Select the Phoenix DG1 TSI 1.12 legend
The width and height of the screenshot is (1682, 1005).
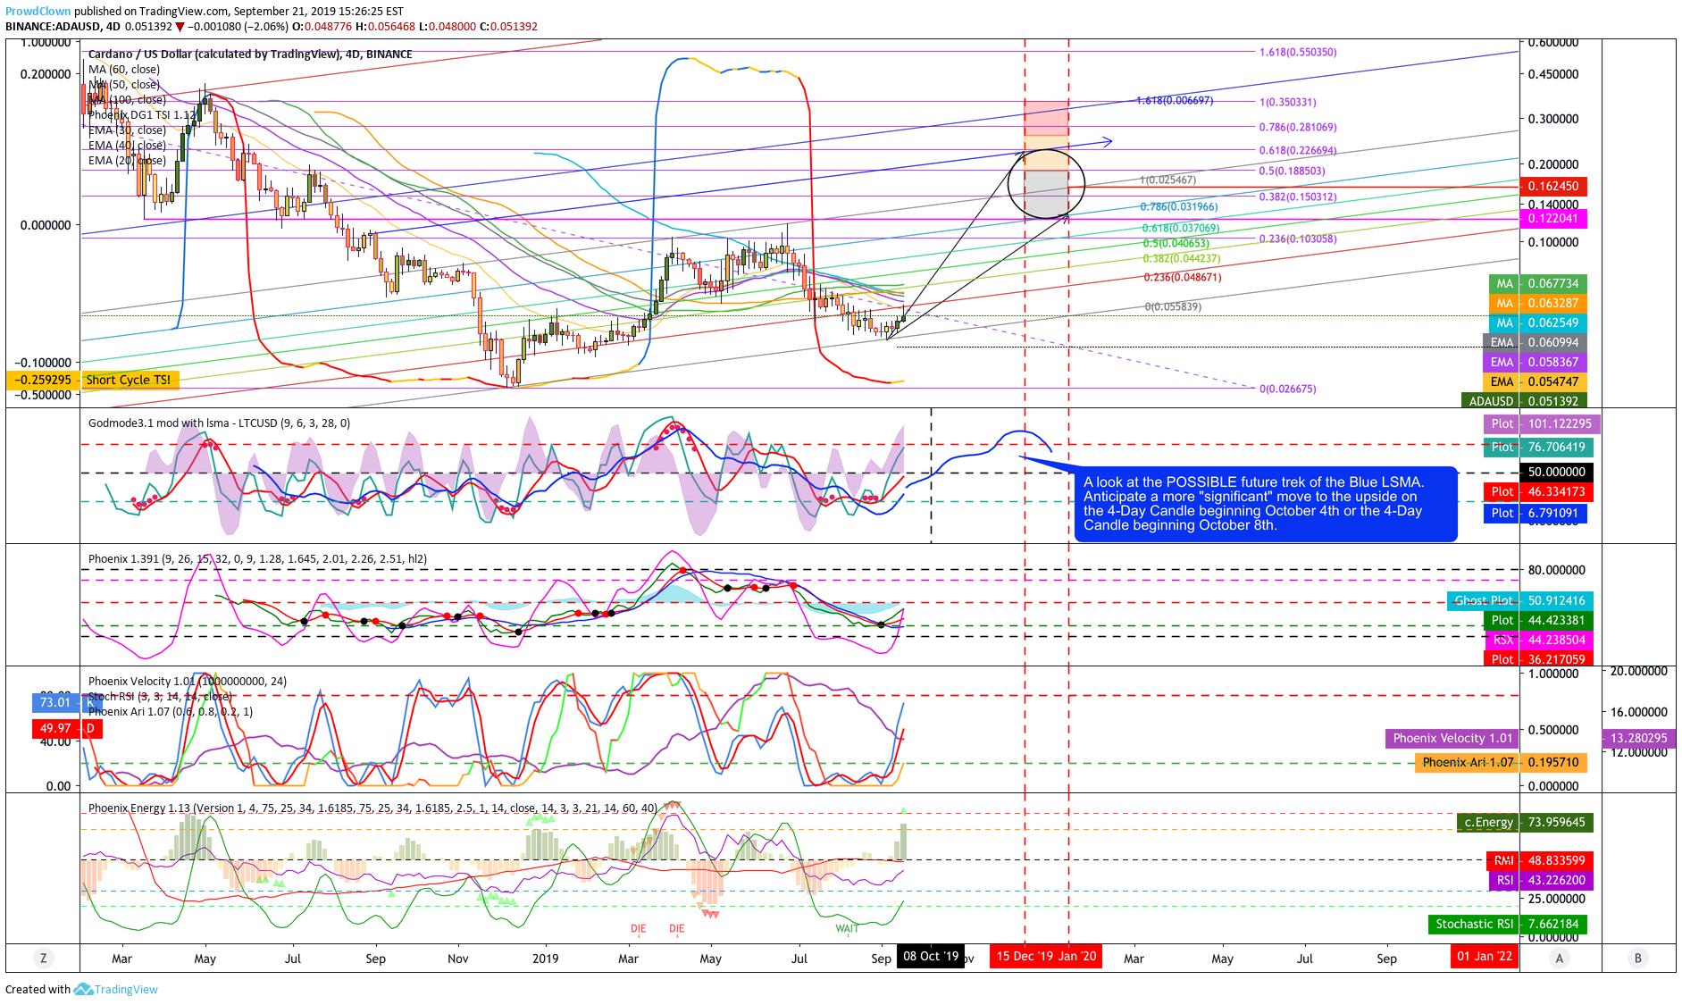(142, 114)
